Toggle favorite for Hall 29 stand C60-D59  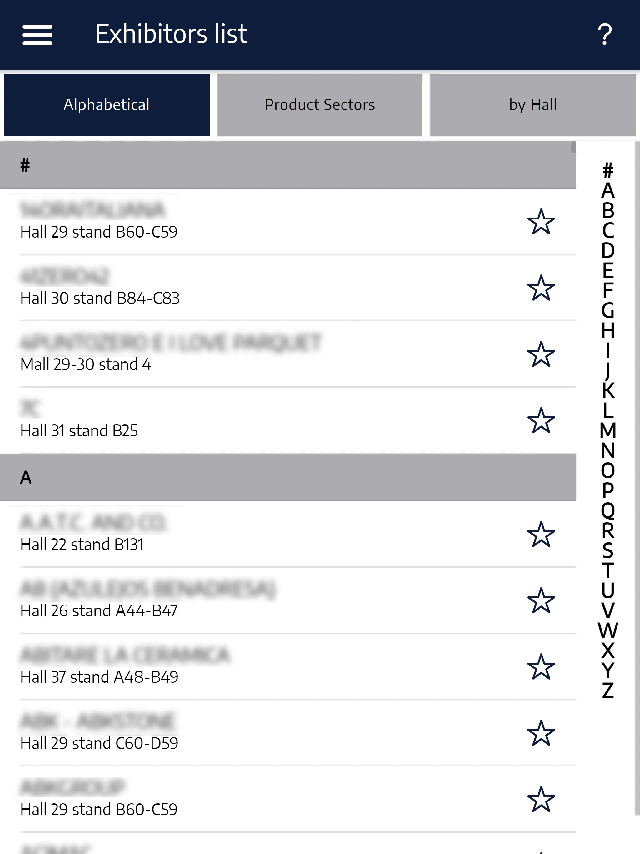(x=541, y=733)
